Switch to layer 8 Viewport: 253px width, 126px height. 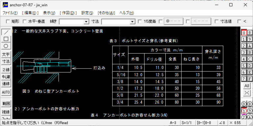pyautogui.click(x=250, y=32)
